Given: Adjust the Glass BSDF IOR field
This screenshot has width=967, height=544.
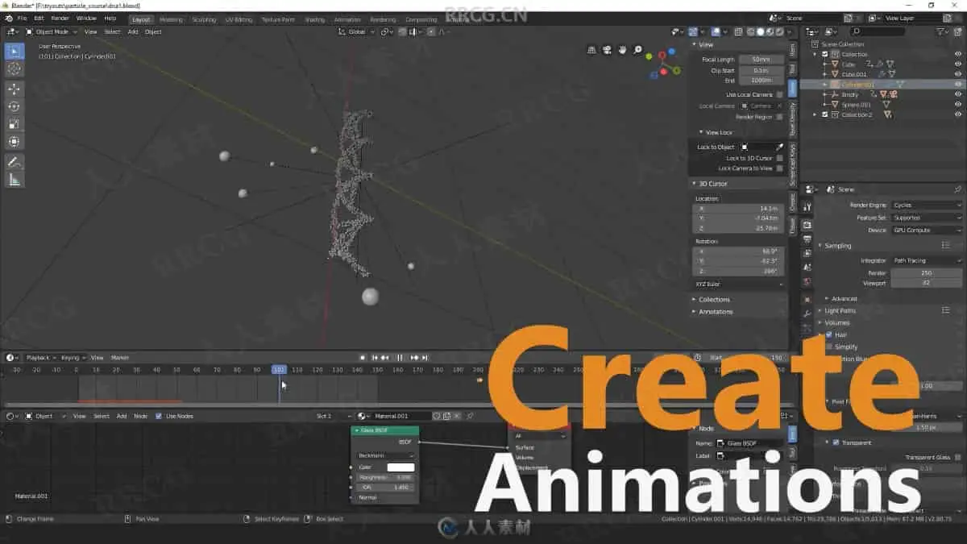Looking at the screenshot, I should click(x=385, y=487).
